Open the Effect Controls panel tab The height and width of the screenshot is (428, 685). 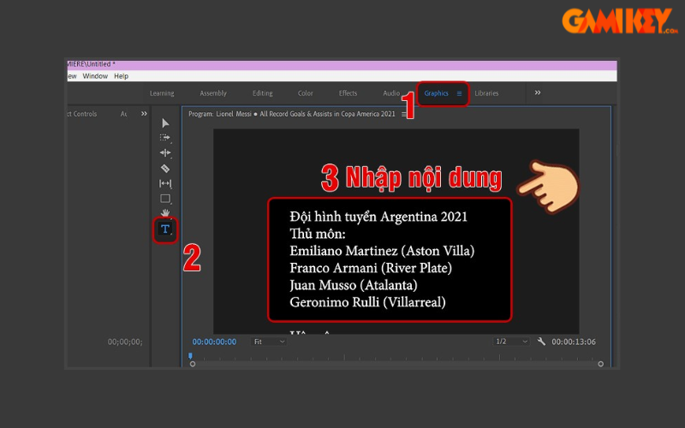point(82,114)
